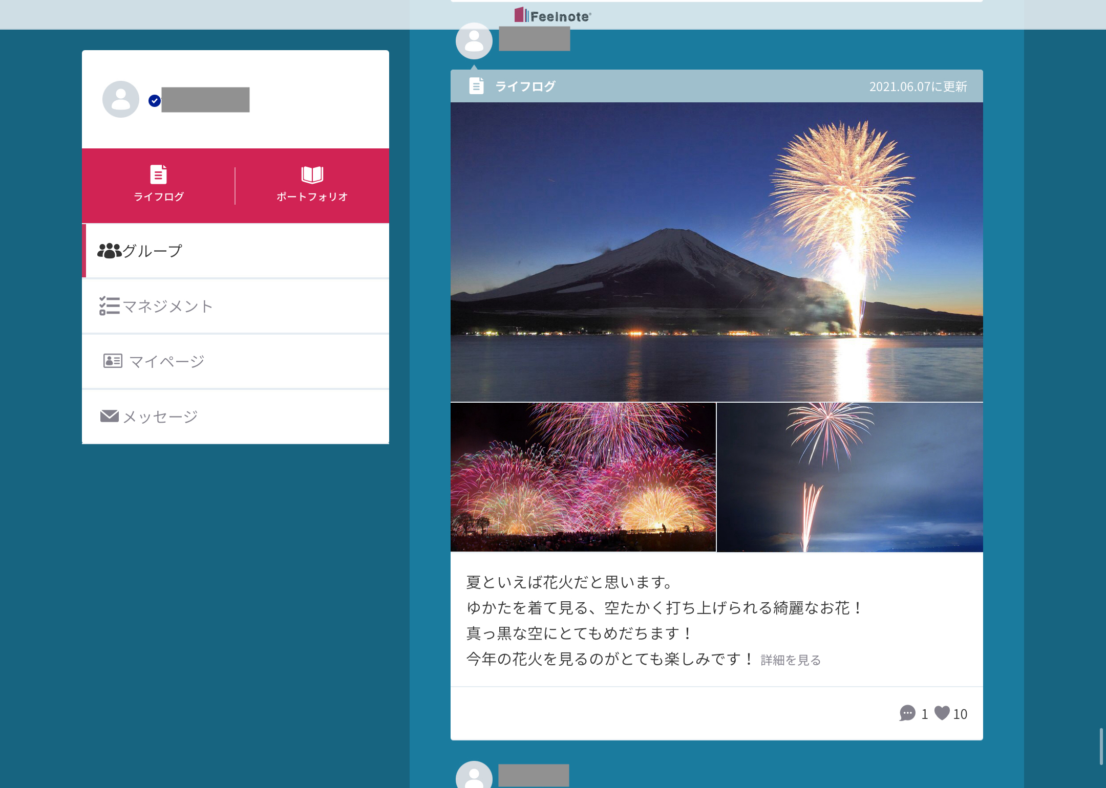The image size is (1106, 788).
Task: Open the Mt. Fuji fireworks photo
Action: coord(717,252)
